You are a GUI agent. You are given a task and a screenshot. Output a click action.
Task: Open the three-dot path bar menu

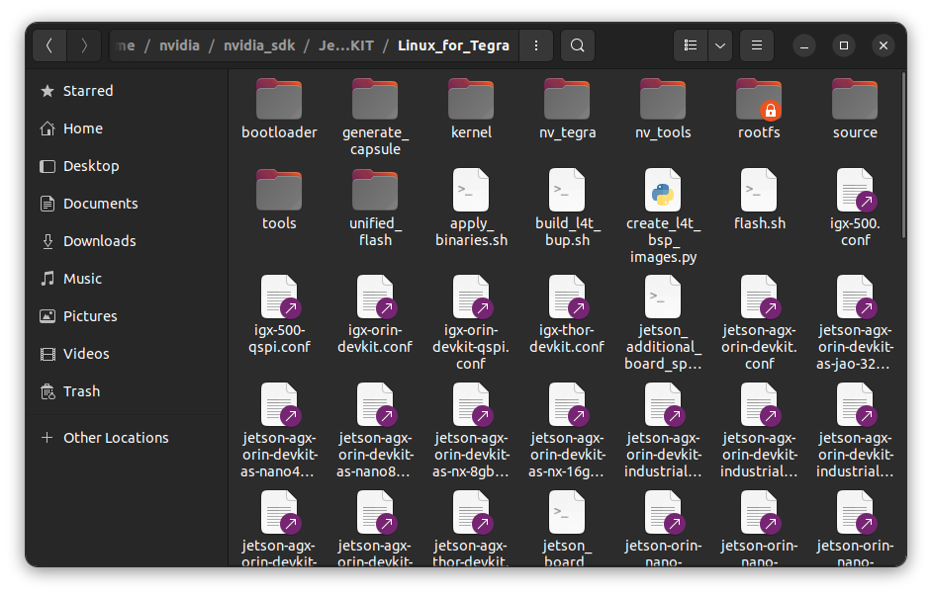pos(535,45)
